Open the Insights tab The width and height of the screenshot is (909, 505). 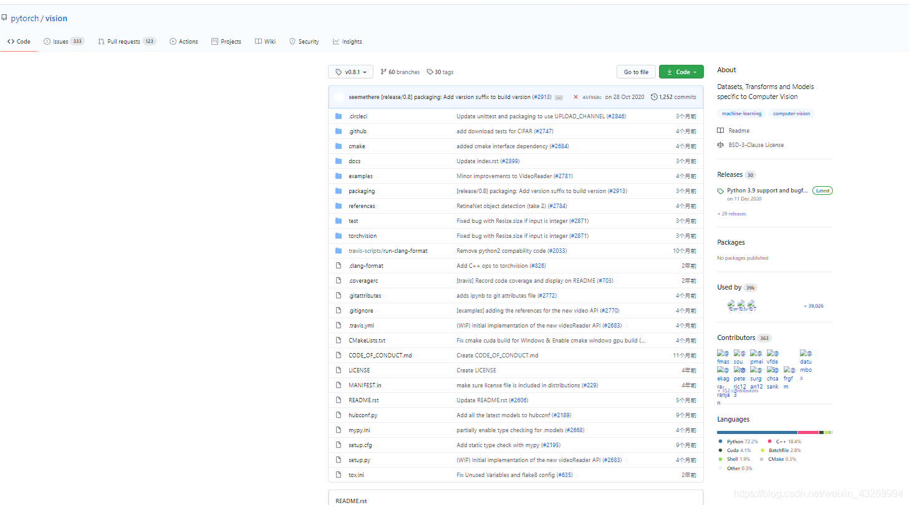[x=347, y=42]
